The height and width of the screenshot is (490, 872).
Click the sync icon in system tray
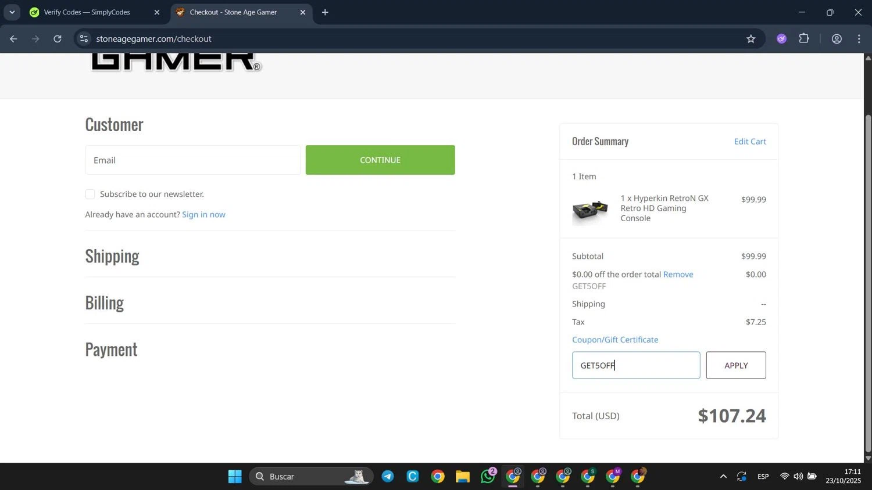click(741, 477)
